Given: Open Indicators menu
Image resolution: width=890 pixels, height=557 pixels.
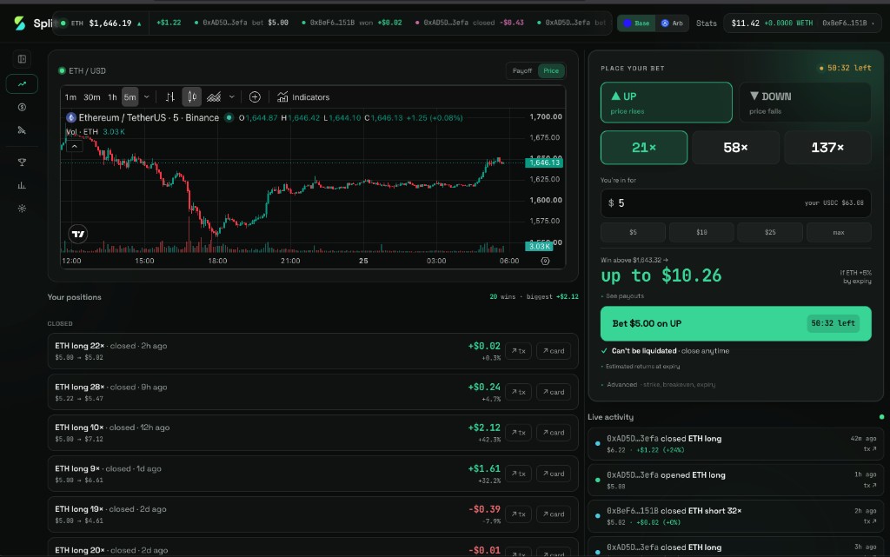Looking at the screenshot, I should tap(303, 97).
